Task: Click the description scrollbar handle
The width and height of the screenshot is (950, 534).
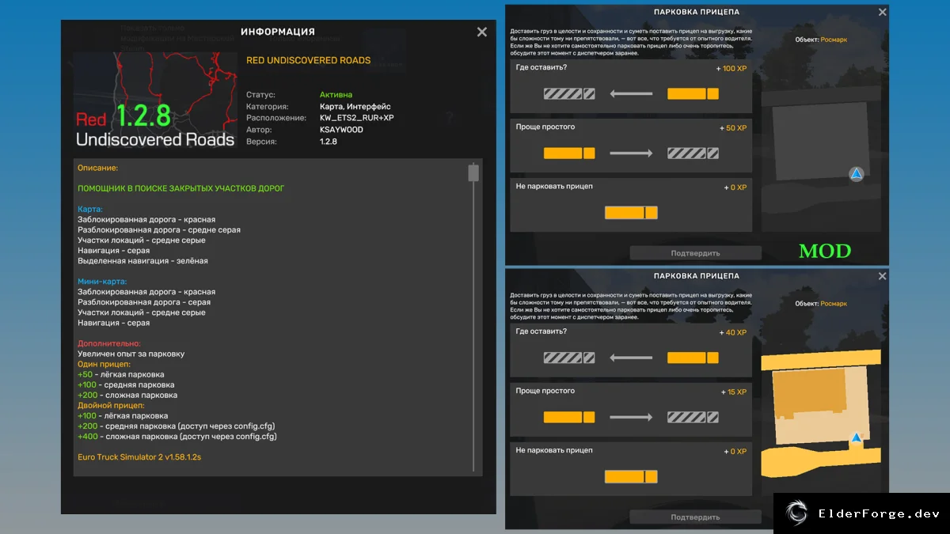Action: (x=473, y=173)
